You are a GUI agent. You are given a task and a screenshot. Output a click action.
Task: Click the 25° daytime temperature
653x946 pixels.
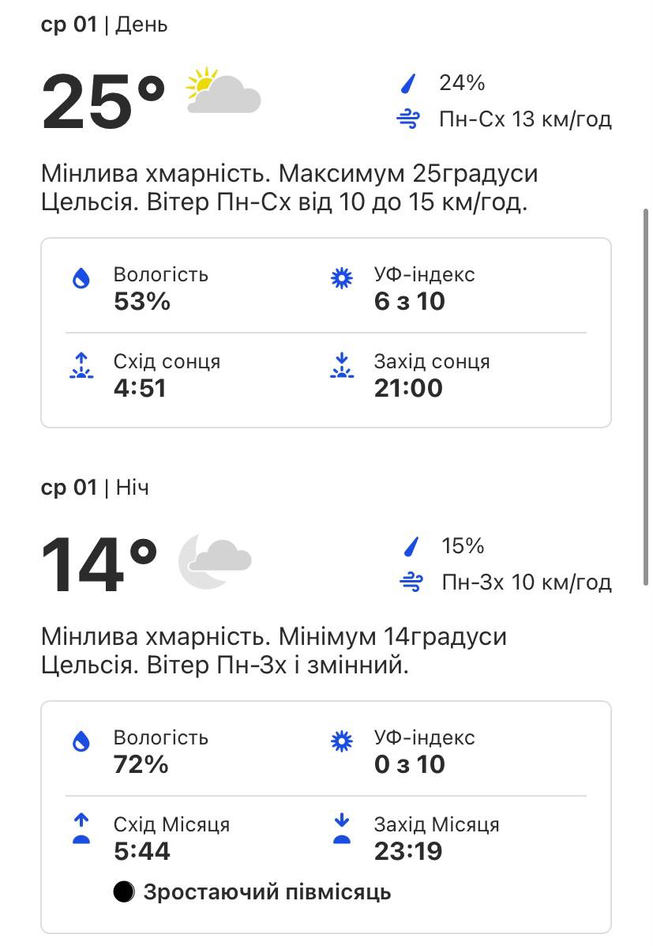pos(103,101)
